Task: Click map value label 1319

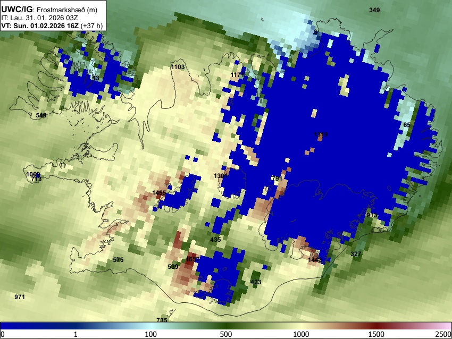Action: pos(321,134)
